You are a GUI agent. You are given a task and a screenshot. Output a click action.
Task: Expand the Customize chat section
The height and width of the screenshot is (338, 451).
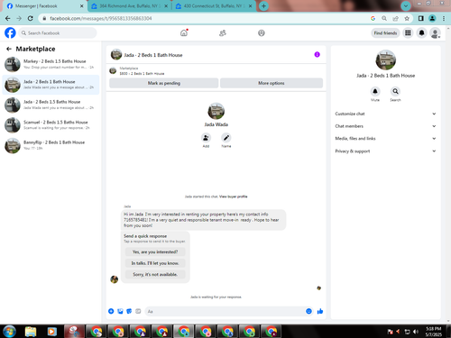385,114
